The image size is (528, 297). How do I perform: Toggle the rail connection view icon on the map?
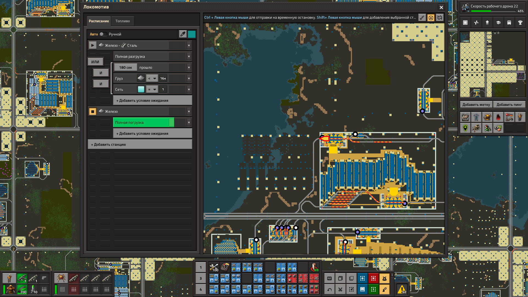point(422,18)
